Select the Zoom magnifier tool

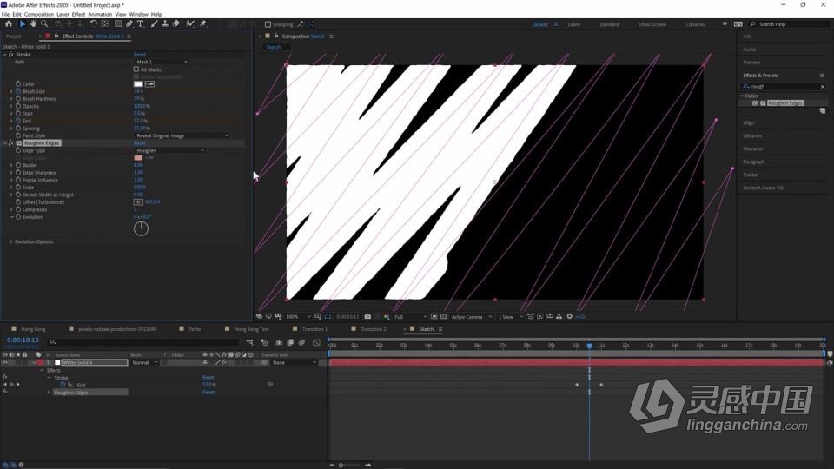click(44, 24)
